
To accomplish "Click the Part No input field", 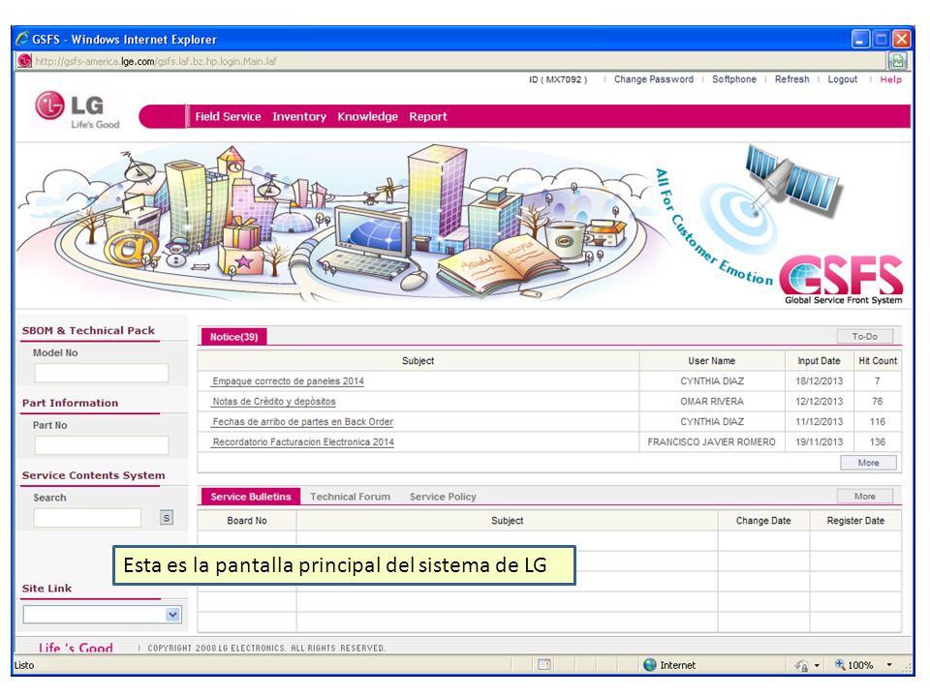I will tap(102, 445).
